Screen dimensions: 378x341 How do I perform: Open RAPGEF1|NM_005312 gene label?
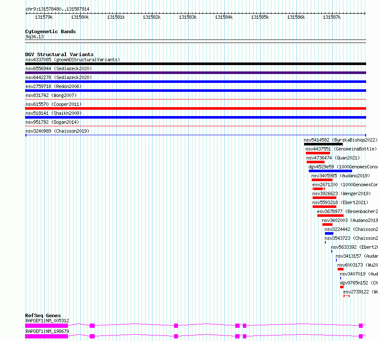tap(47, 321)
